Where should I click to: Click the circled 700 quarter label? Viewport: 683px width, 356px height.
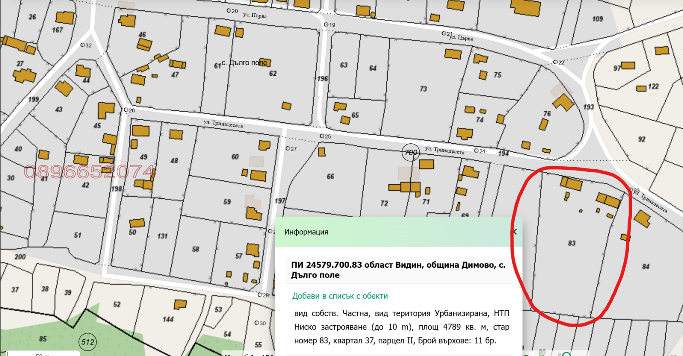click(x=411, y=153)
